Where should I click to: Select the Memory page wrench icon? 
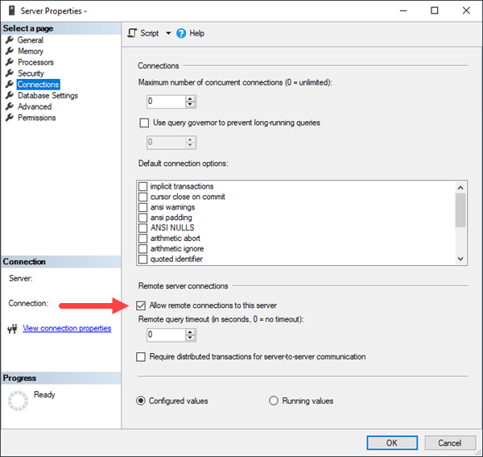10,52
